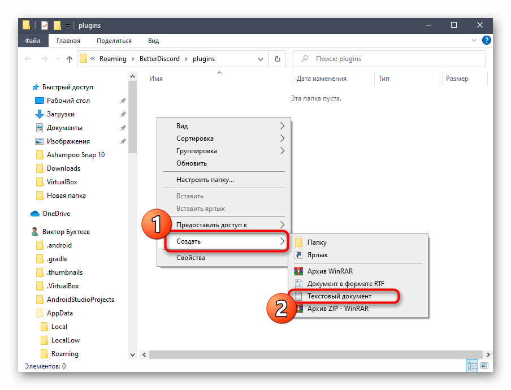Image resolution: width=511 pixels, height=390 pixels.
Task: Click the Forward navigation arrow
Action: click(44, 59)
